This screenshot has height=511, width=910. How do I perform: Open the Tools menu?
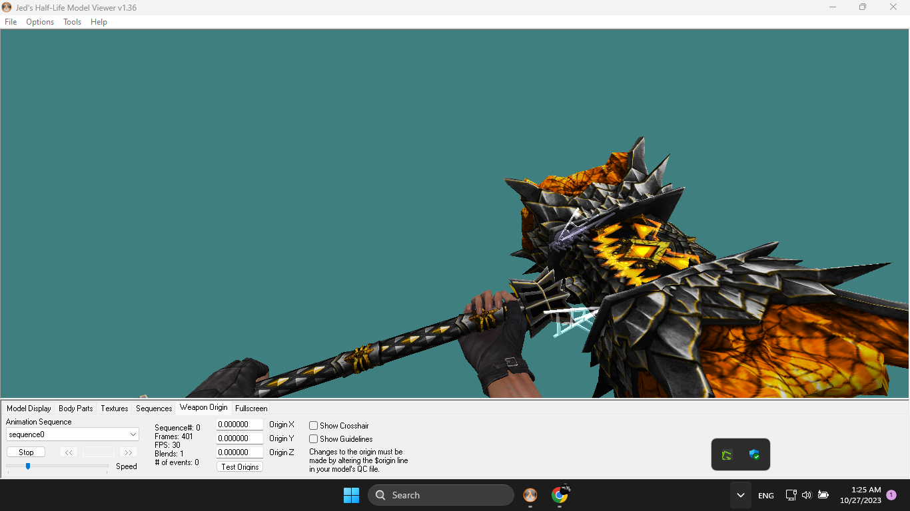tap(72, 22)
